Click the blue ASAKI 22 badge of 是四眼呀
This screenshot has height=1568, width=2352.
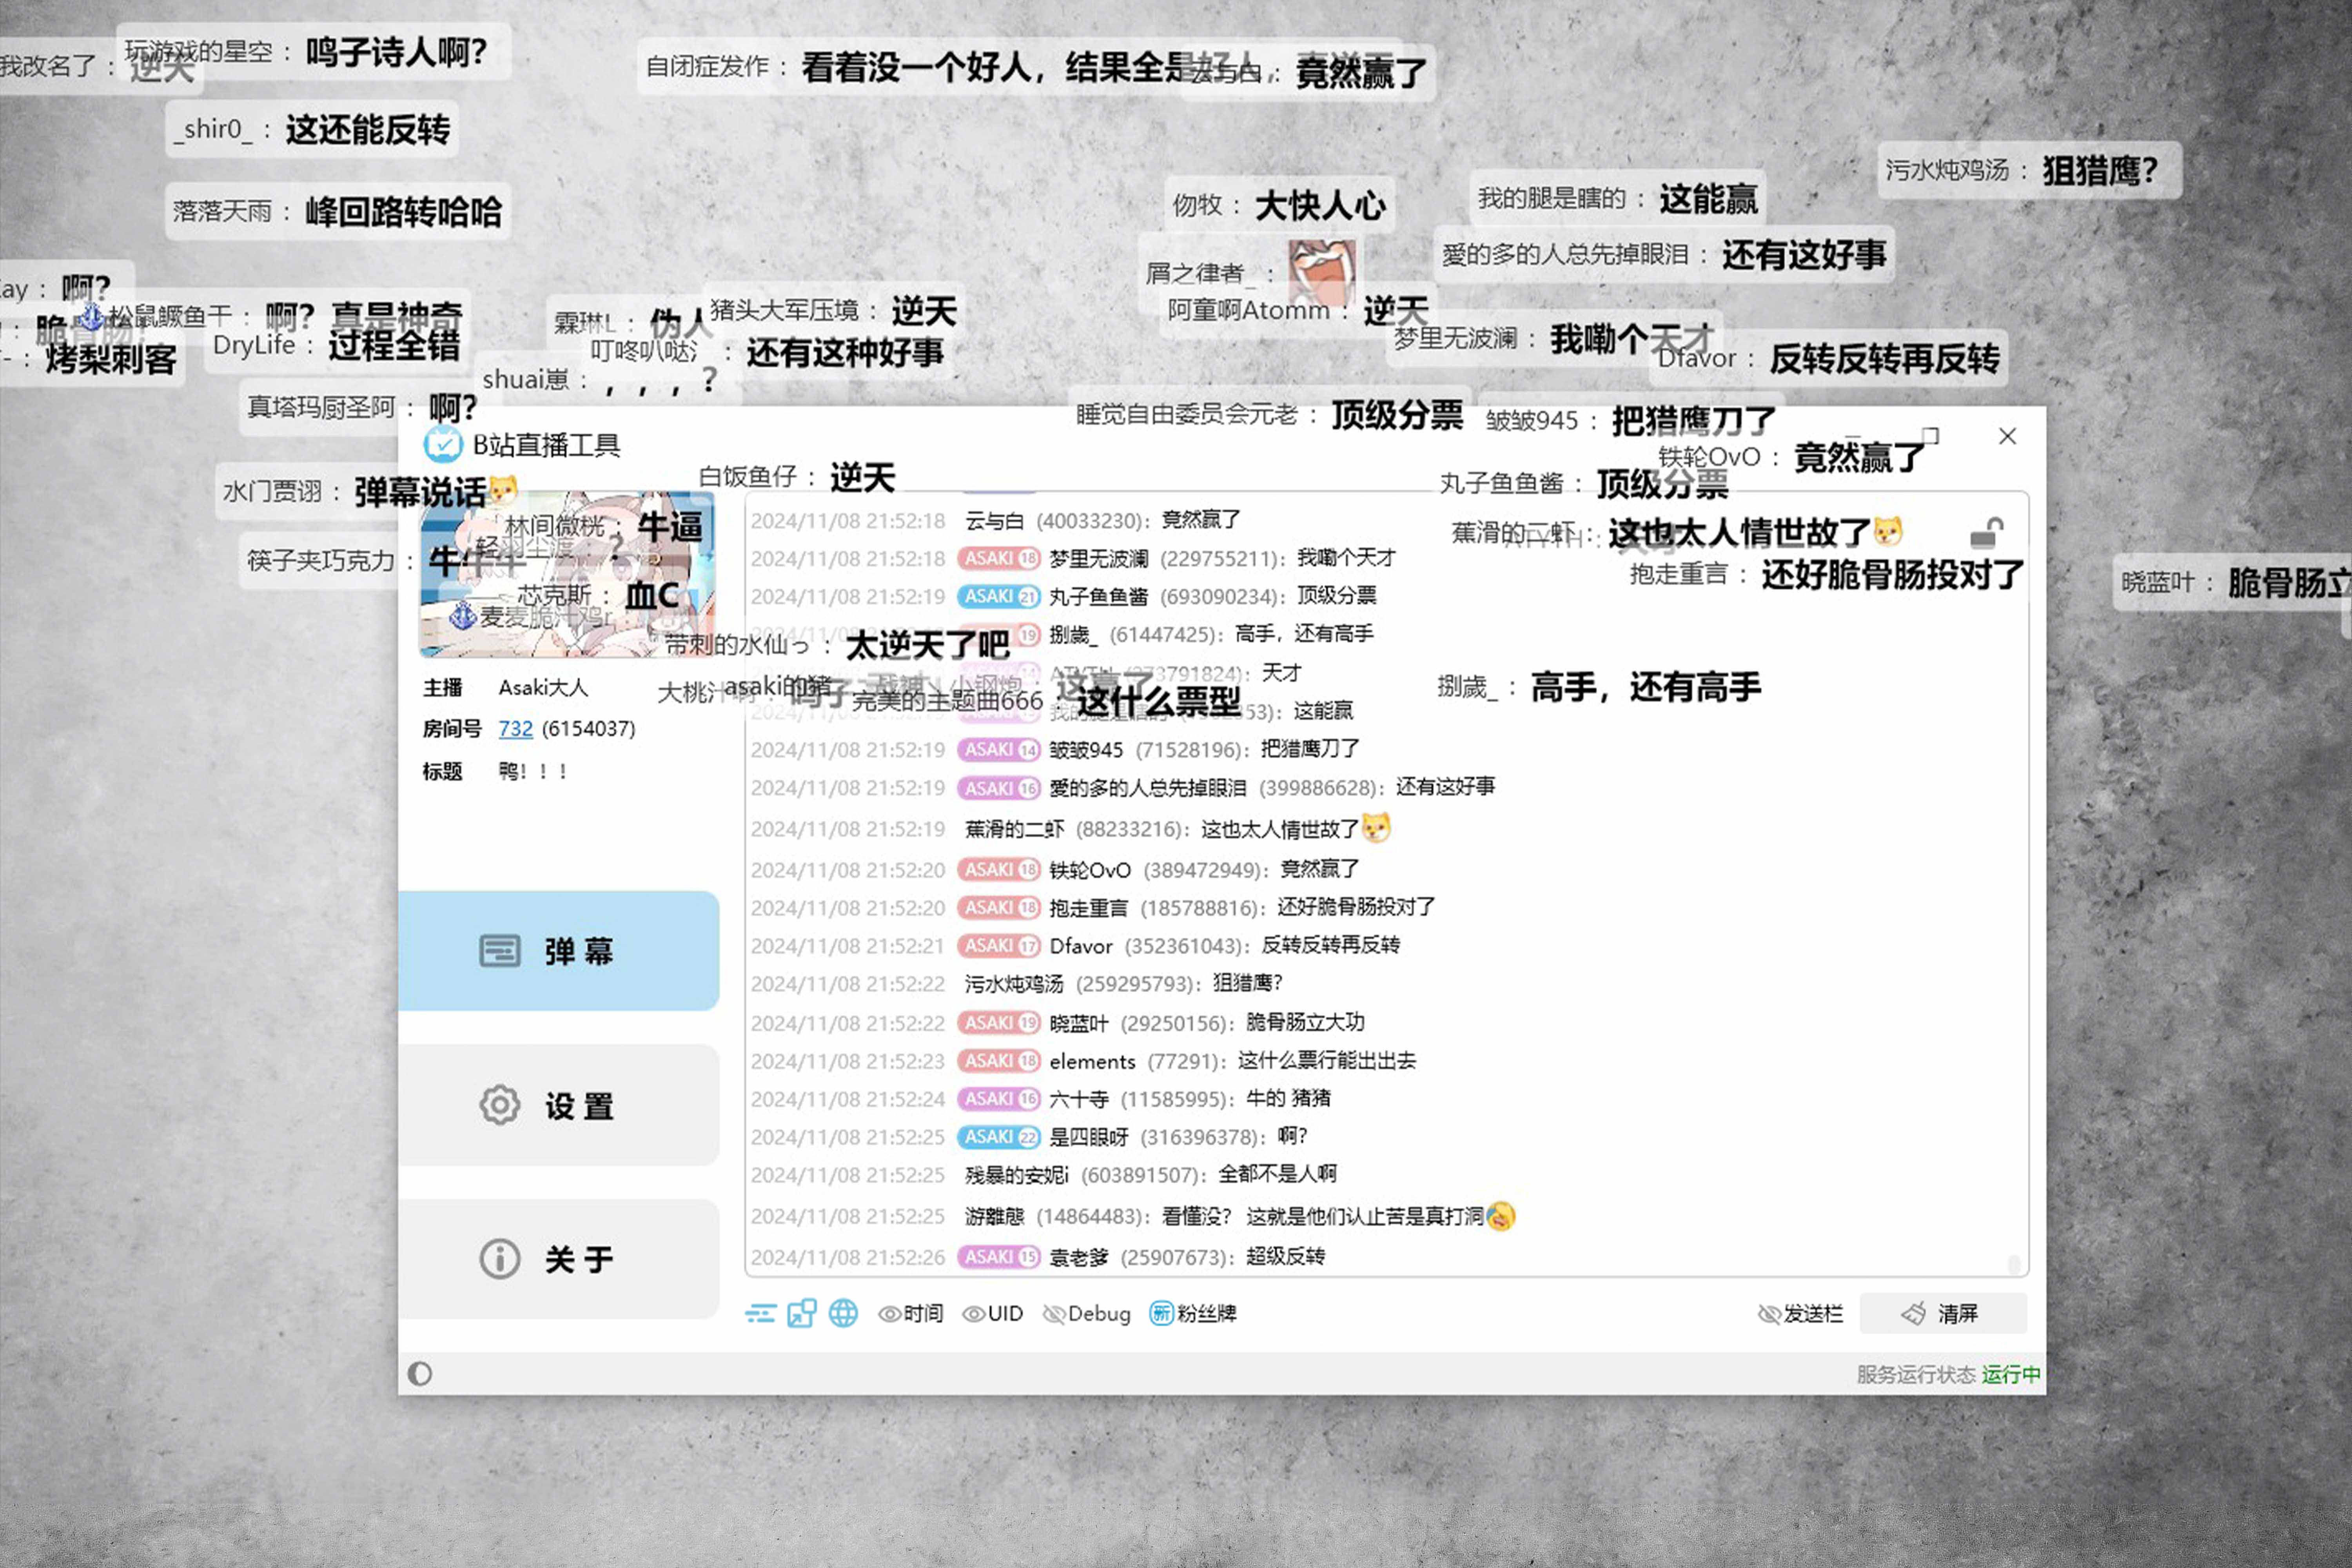pos(998,1137)
